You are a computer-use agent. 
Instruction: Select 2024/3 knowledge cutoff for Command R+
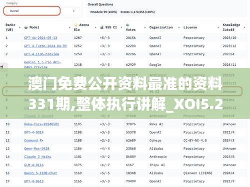point(228,141)
